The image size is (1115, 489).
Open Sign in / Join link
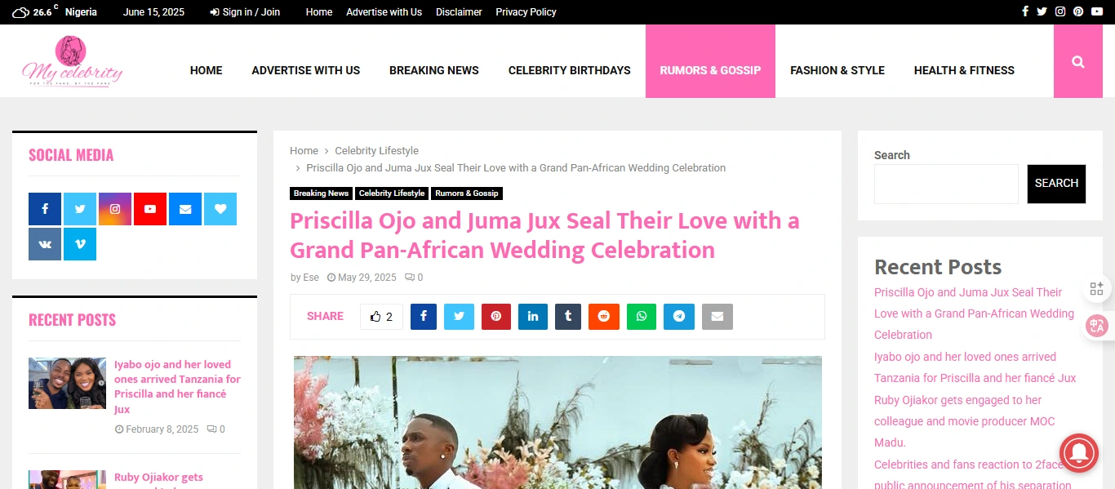coord(245,12)
